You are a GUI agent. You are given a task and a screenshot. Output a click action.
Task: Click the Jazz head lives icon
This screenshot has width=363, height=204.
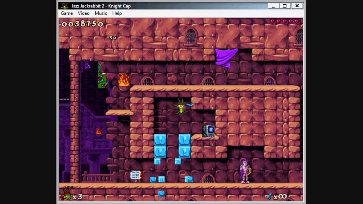(66, 193)
